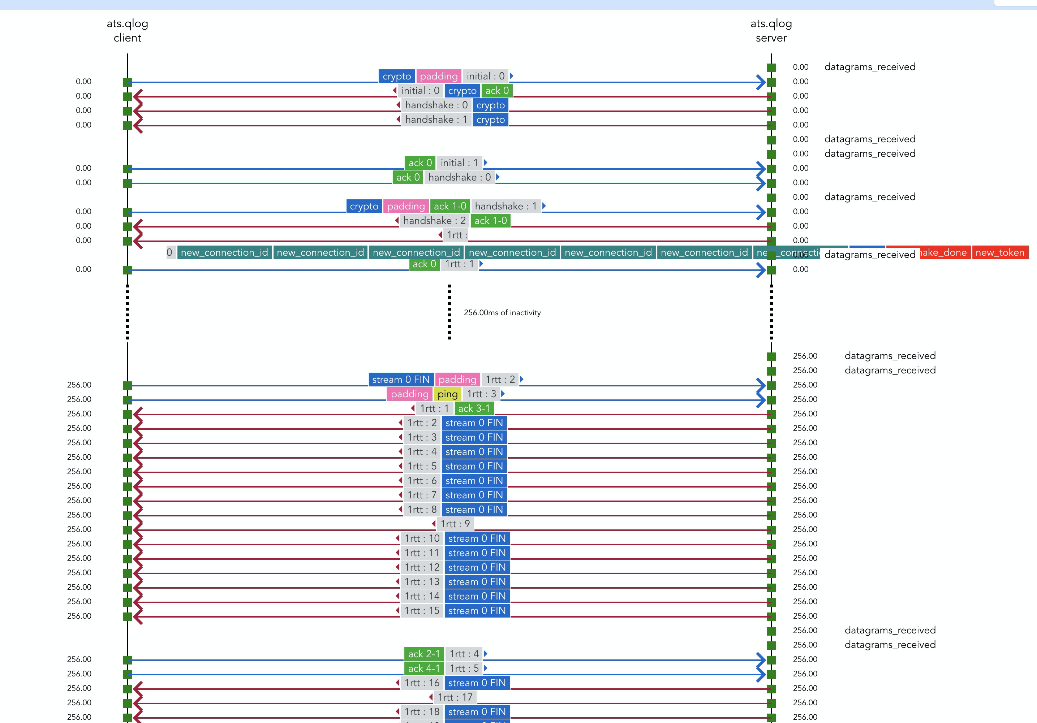Click the 1rtt : 12 packet label
The width and height of the screenshot is (1037, 723).
[x=421, y=567]
